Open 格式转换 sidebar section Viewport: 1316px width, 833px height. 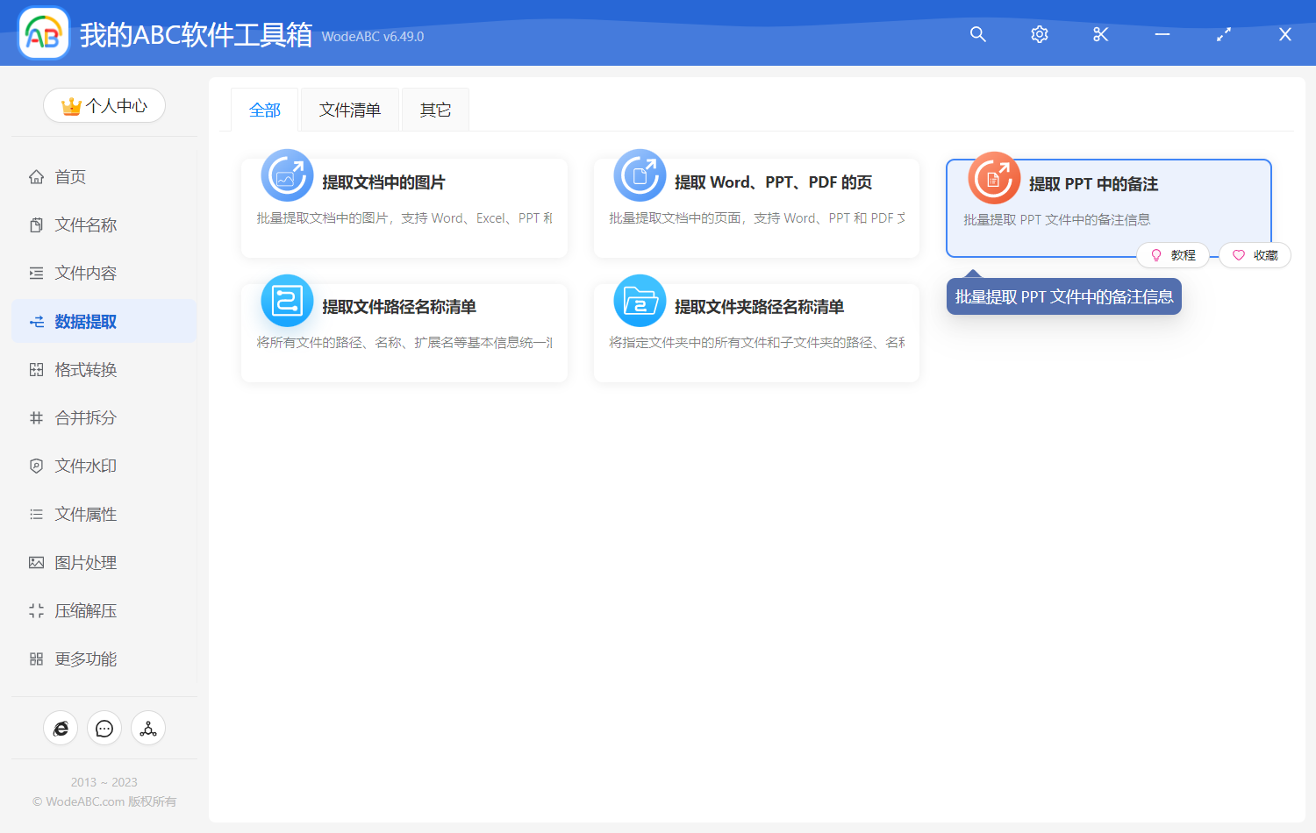tap(104, 370)
